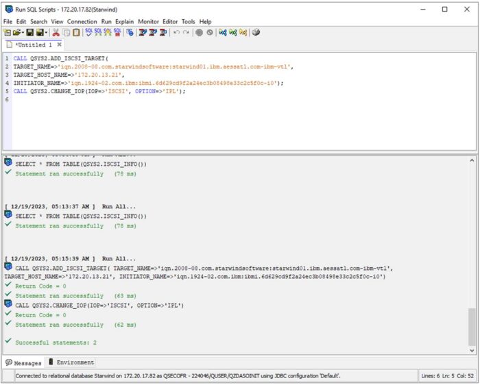
Task: Click the first SQL run icon
Action: [x=89, y=32]
